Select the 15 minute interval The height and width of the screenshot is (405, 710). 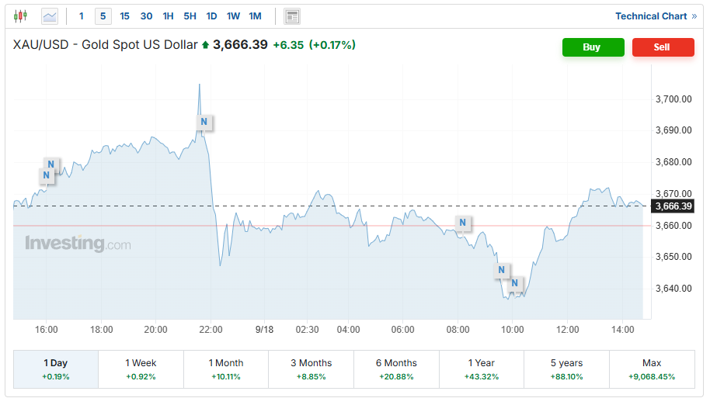pyautogui.click(x=125, y=16)
